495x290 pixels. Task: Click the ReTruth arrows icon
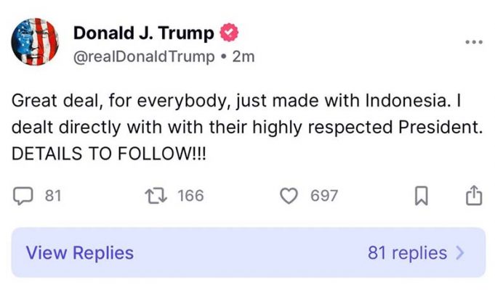pyautogui.click(x=156, y=196)
